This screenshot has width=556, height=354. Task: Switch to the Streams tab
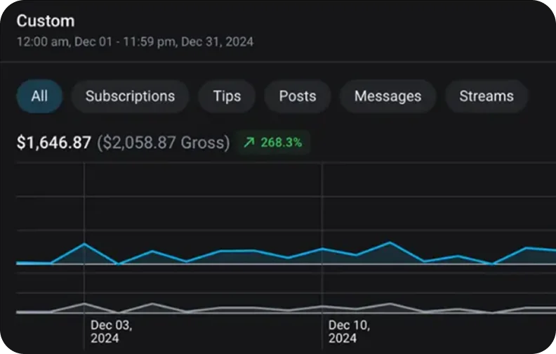coord(486,96)
